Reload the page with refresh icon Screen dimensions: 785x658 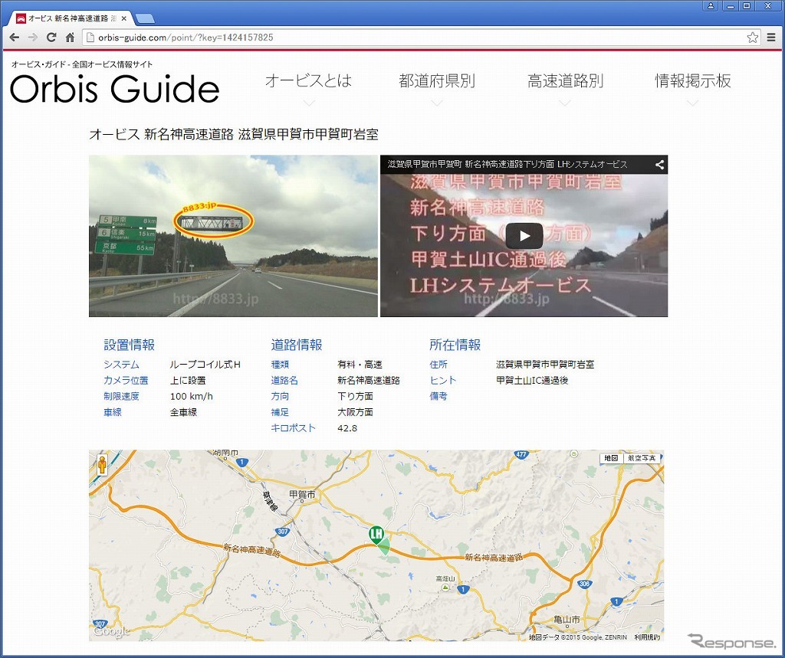pyautogui.click(x=51, y=38)
